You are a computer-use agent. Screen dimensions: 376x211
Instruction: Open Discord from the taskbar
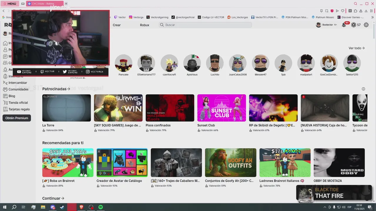point(53,207)
